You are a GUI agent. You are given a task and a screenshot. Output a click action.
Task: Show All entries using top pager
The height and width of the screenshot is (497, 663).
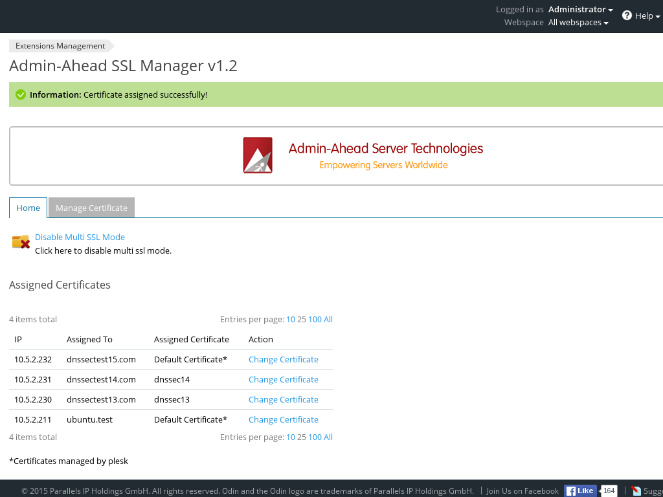pyautogui.click(x=328, y=320)
